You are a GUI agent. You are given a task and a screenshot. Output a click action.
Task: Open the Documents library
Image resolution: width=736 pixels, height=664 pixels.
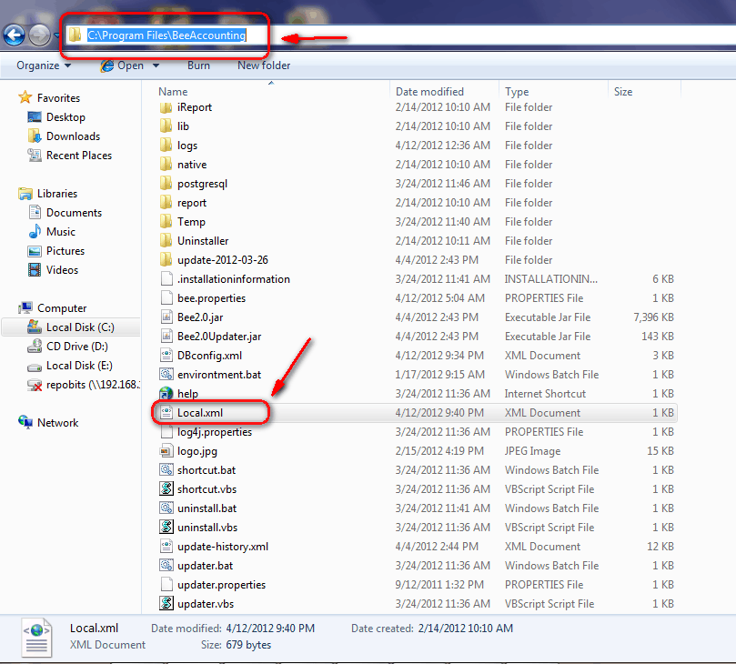click(x=75, y=213)
